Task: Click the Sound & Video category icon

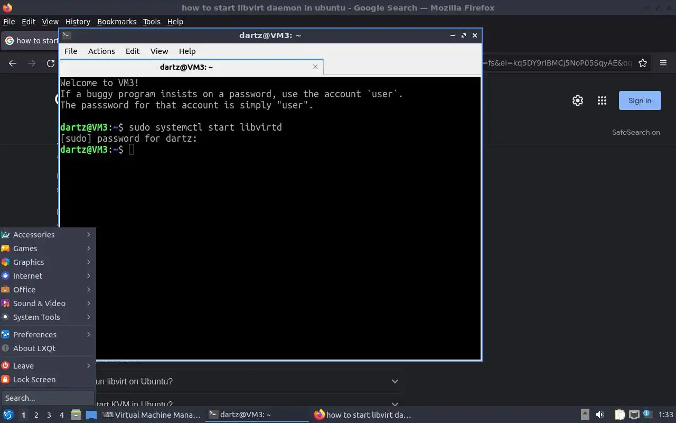Action: [x=5, y=304]
